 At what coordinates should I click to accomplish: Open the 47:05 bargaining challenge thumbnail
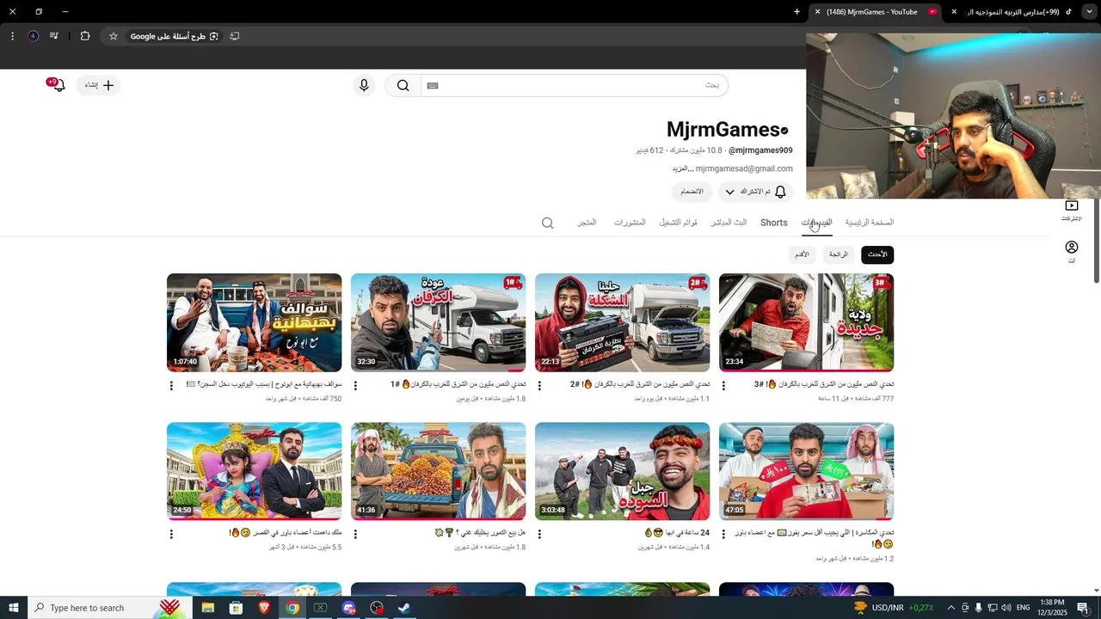(806, 471)
